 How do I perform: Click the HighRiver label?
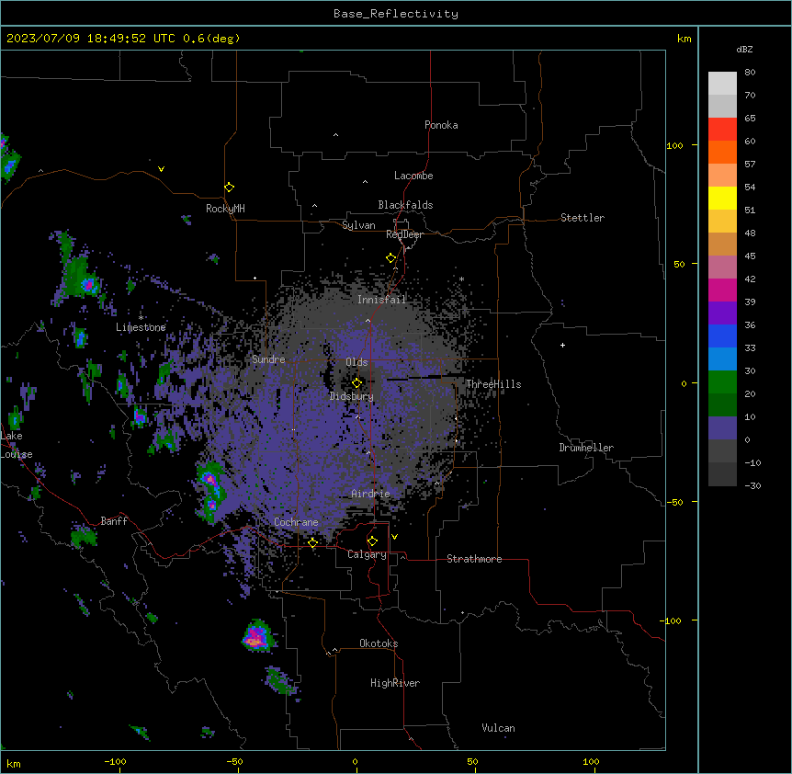pos(395,683)
